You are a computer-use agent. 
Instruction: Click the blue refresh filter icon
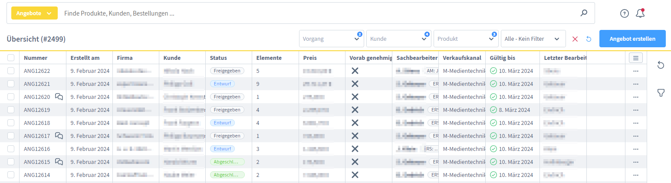click(x=589, y=39)
